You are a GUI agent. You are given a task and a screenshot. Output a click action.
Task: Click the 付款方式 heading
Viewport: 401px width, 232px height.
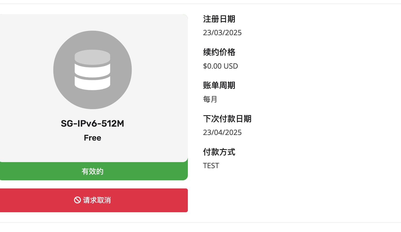(x=219, y=152)
